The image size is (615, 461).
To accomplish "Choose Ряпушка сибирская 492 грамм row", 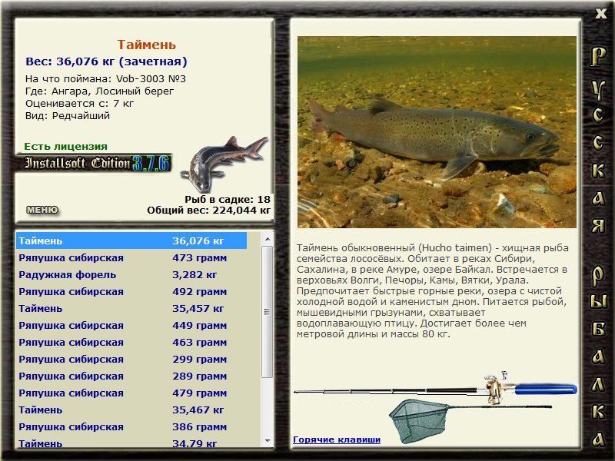I will click(131, 292).
